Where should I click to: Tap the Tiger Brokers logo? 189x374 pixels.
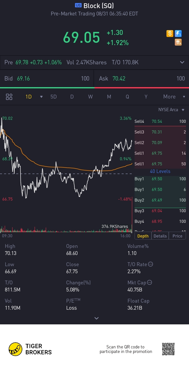30,349
